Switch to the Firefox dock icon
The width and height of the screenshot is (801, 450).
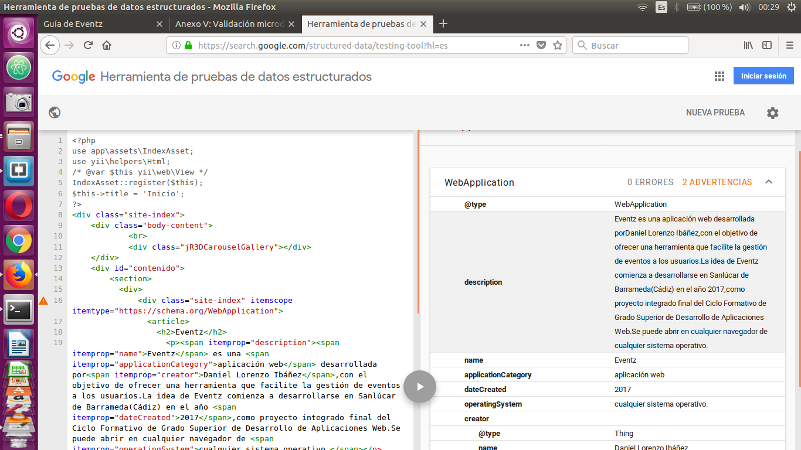pos(19,275)
